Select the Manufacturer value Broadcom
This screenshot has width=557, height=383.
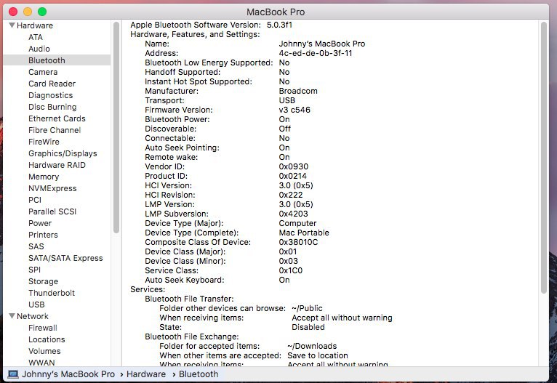tap(298, 91)
